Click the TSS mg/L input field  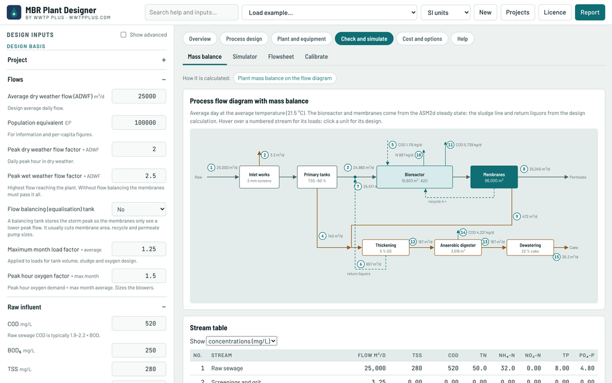139,369
